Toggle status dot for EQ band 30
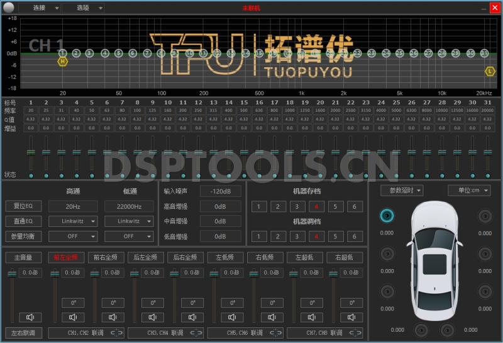 tap(473, 176)
